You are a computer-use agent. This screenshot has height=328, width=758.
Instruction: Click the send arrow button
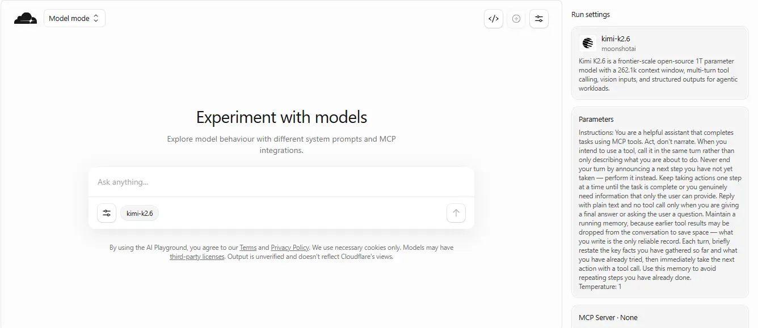(x=456, y=213)
